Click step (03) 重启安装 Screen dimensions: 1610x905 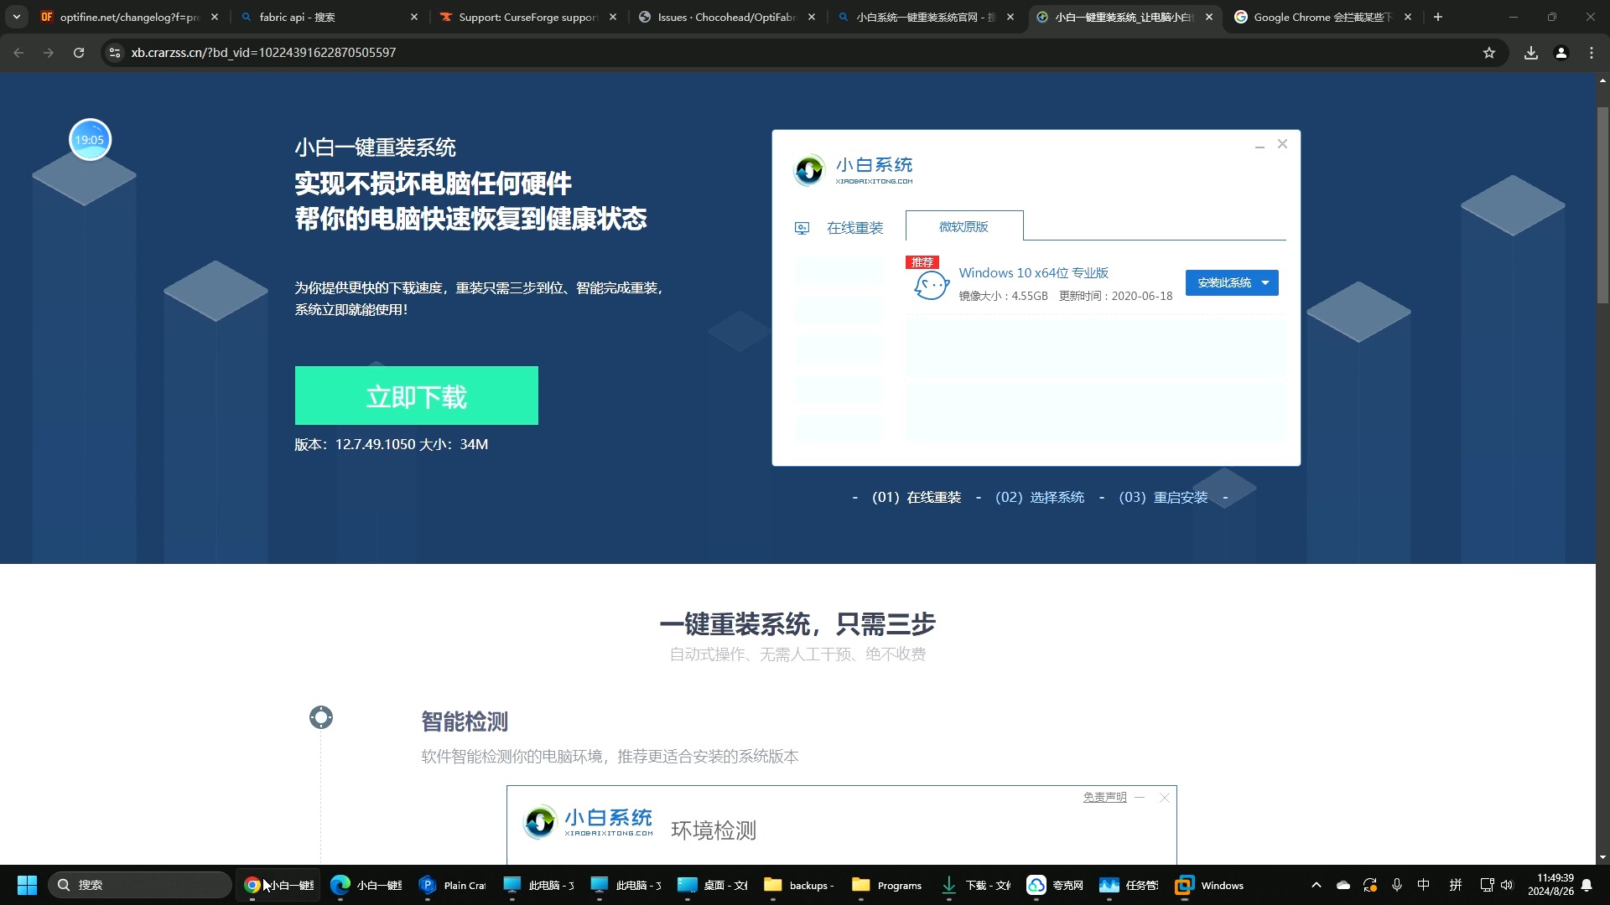(1163, 498)
